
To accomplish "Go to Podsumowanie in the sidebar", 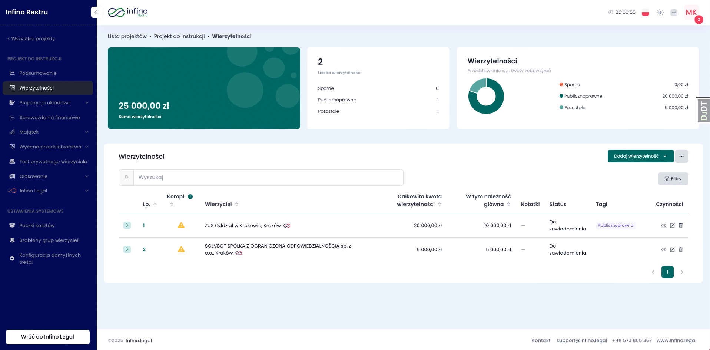I will pos(38,73).
